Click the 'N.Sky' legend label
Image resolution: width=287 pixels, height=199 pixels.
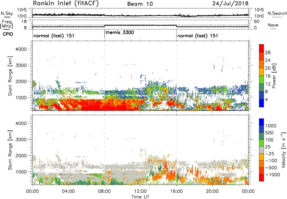click(x=7, y=13)
